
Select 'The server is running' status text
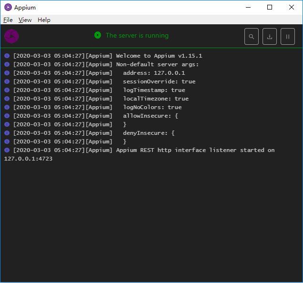[137, 36]
